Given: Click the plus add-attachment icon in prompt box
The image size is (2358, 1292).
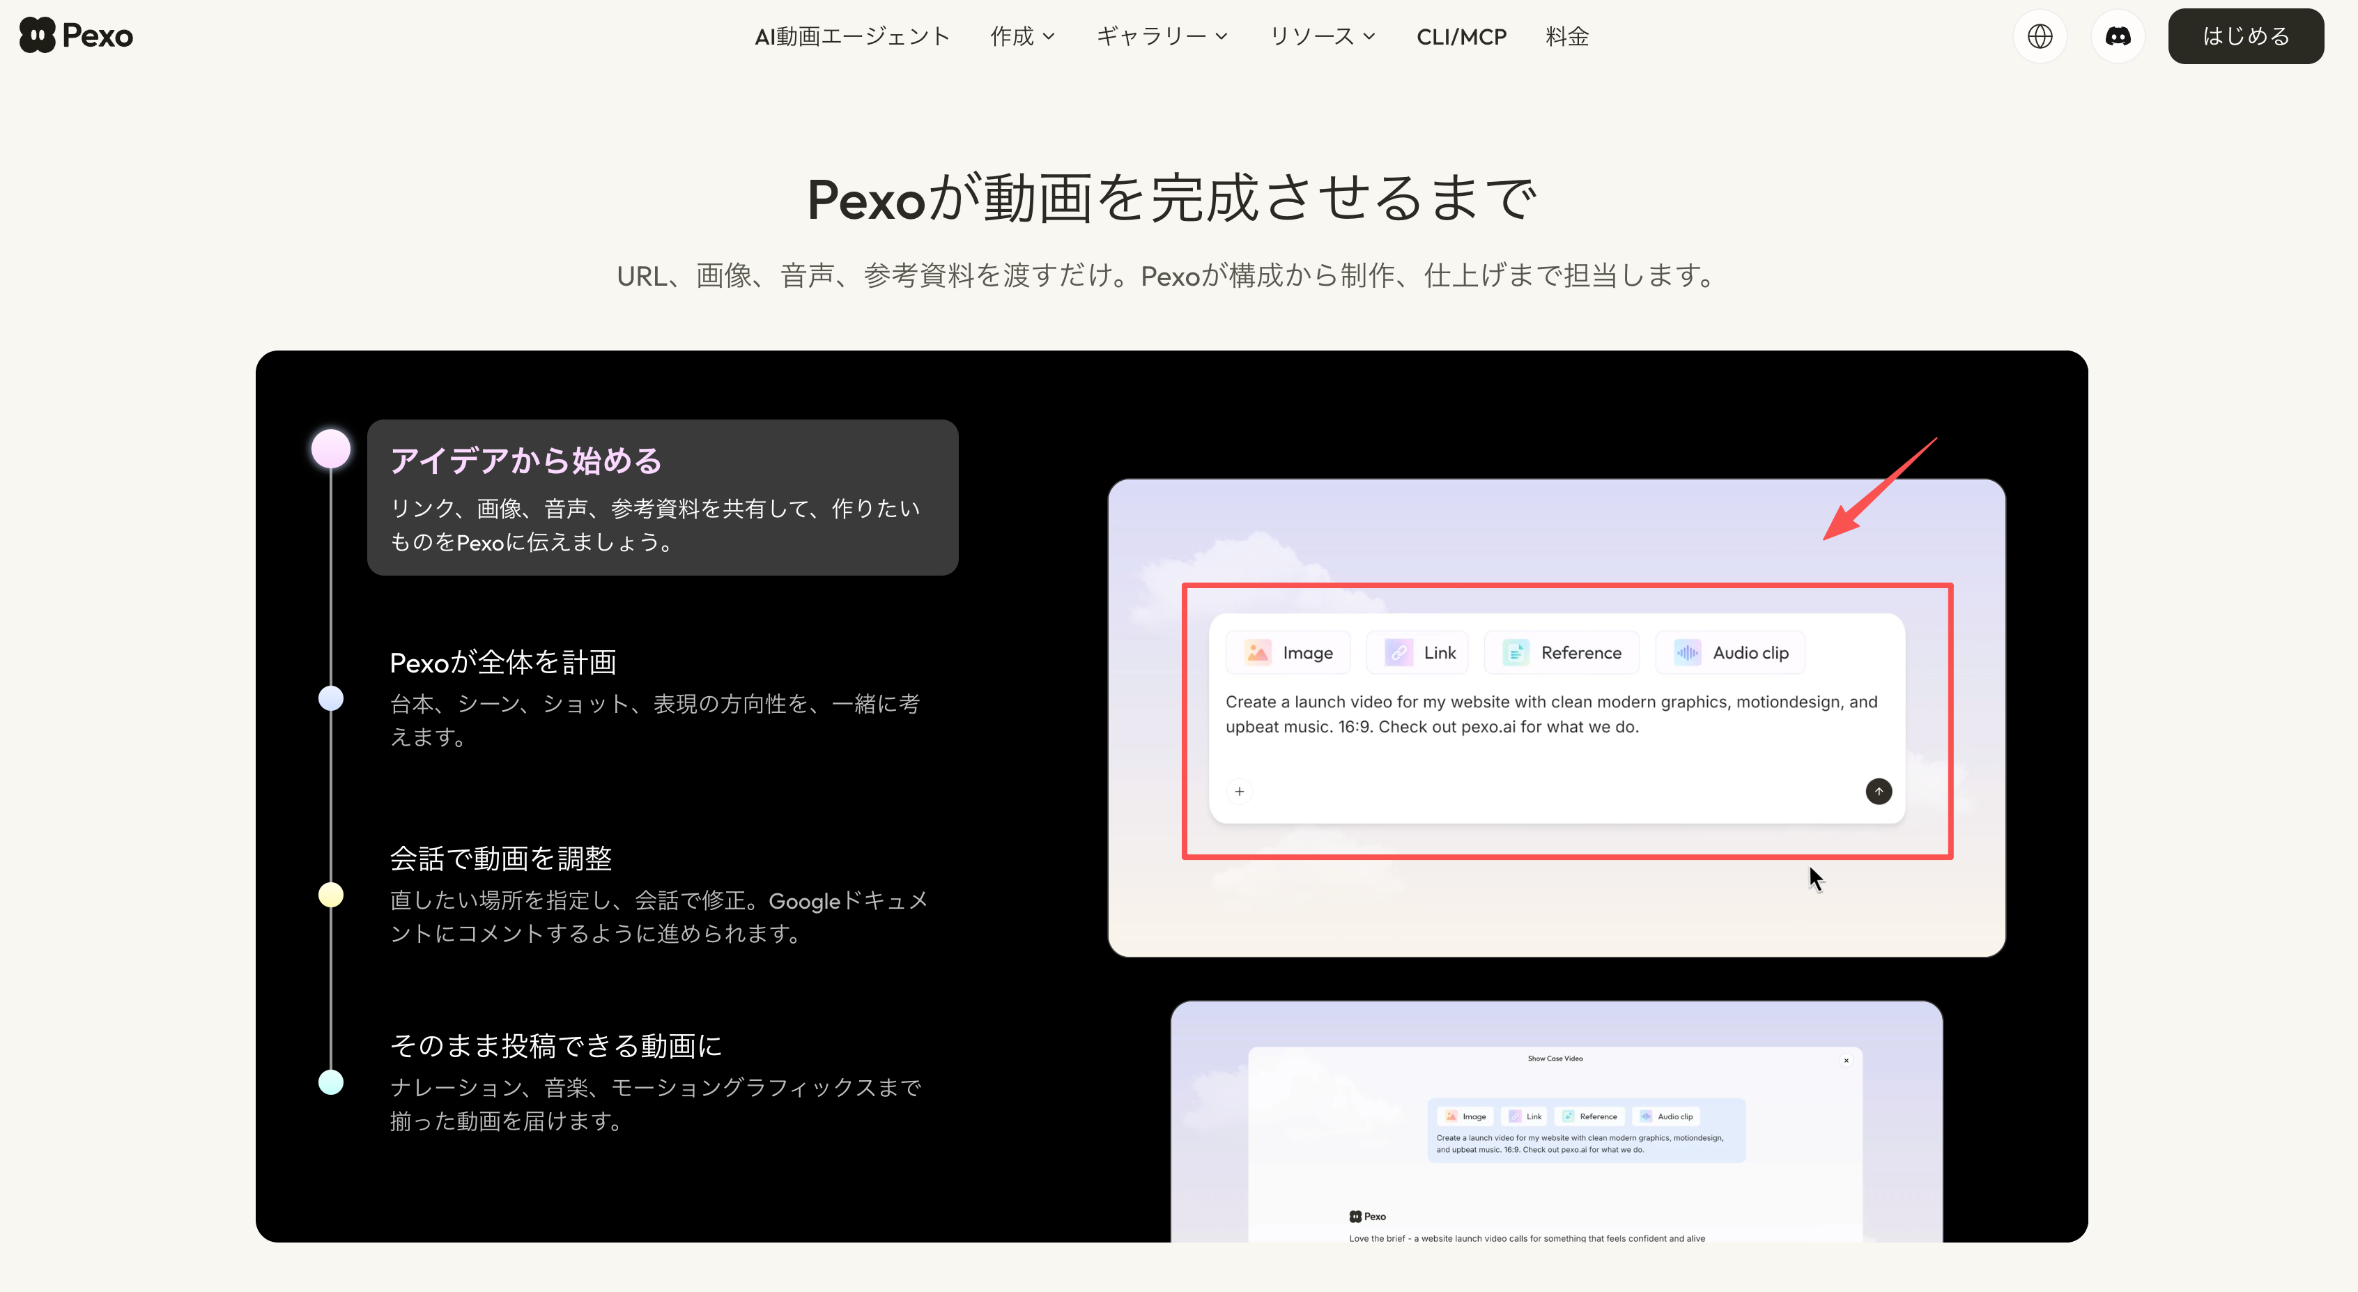Looking at the screenshot, I should click(1240, 791).
